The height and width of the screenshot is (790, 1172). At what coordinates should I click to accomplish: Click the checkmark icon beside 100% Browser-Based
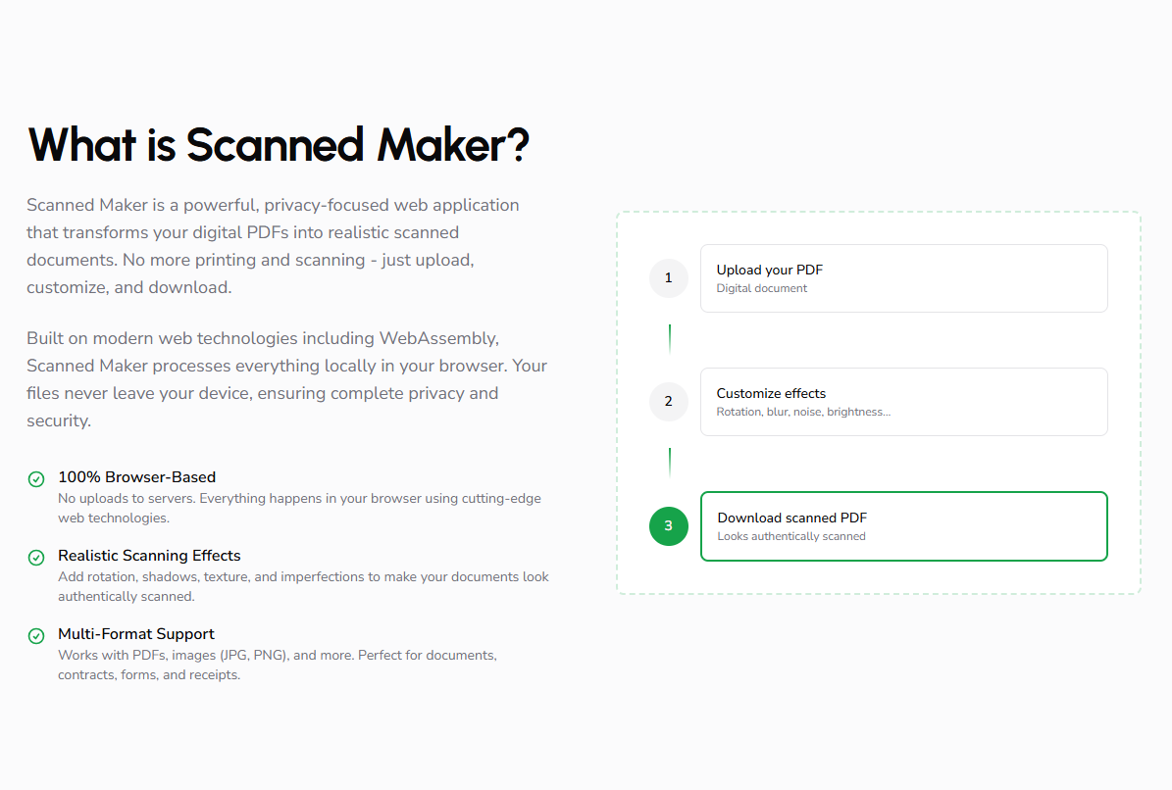tap(36, 479)
